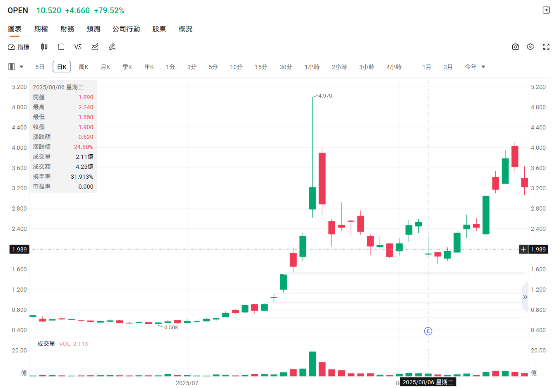Image resolution: width=557 pixels, height=388 pixels.
Task: Collapse the panel using top-right arrow icon
Action: [x=546, y=10]
